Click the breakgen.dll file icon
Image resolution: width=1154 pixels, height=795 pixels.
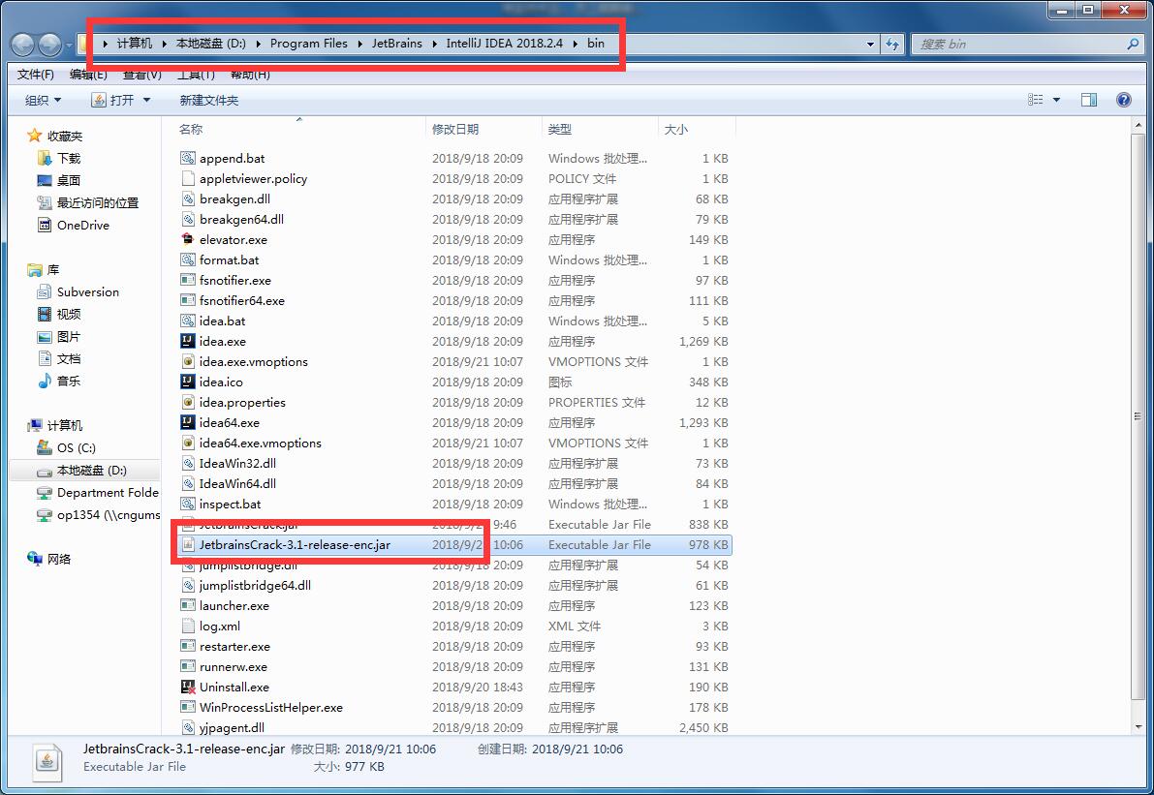coord(188,199)
